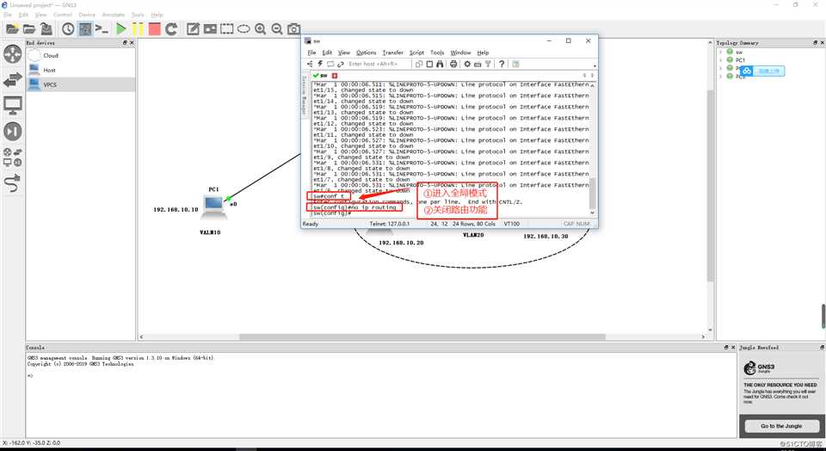Open GNS3 Control menu

[63, 15]
